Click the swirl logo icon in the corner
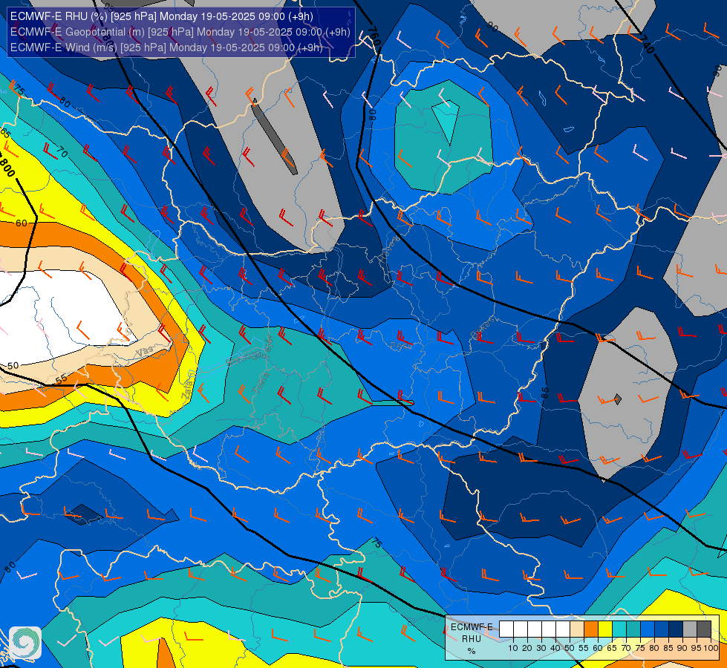Viewport: 727px width, 668px height. (25, 643)
